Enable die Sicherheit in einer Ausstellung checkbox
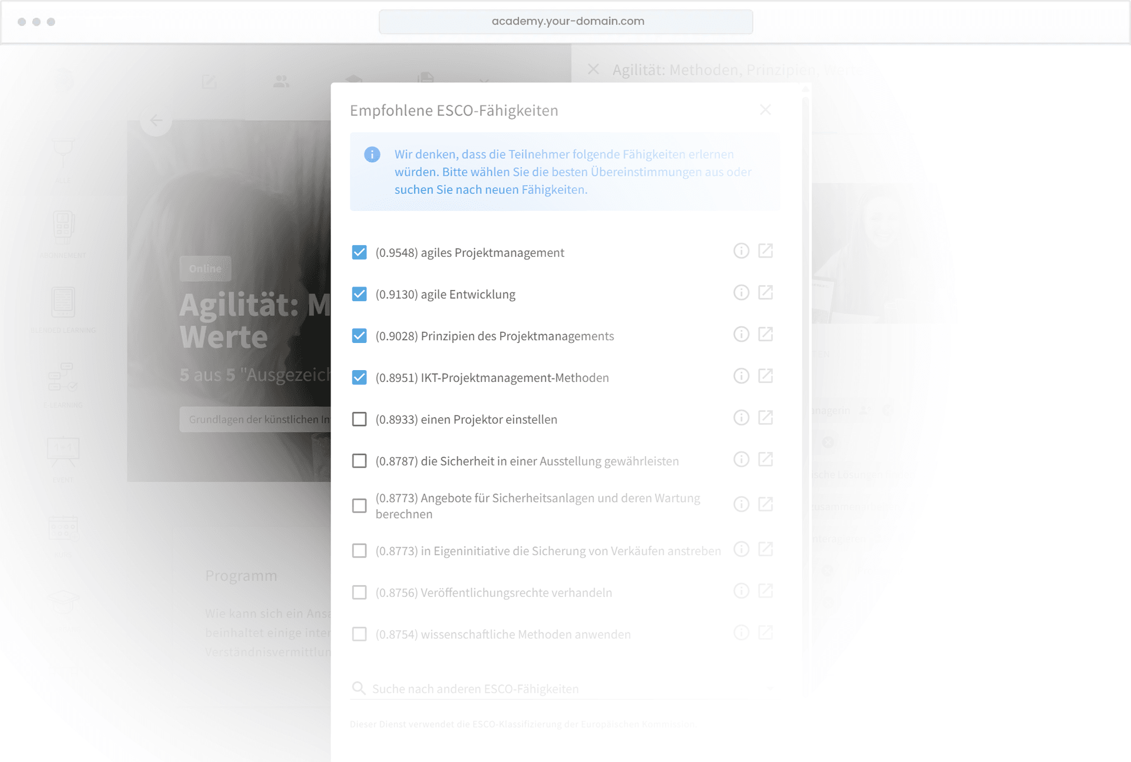 pyautogui.click(x=359, y=461)
